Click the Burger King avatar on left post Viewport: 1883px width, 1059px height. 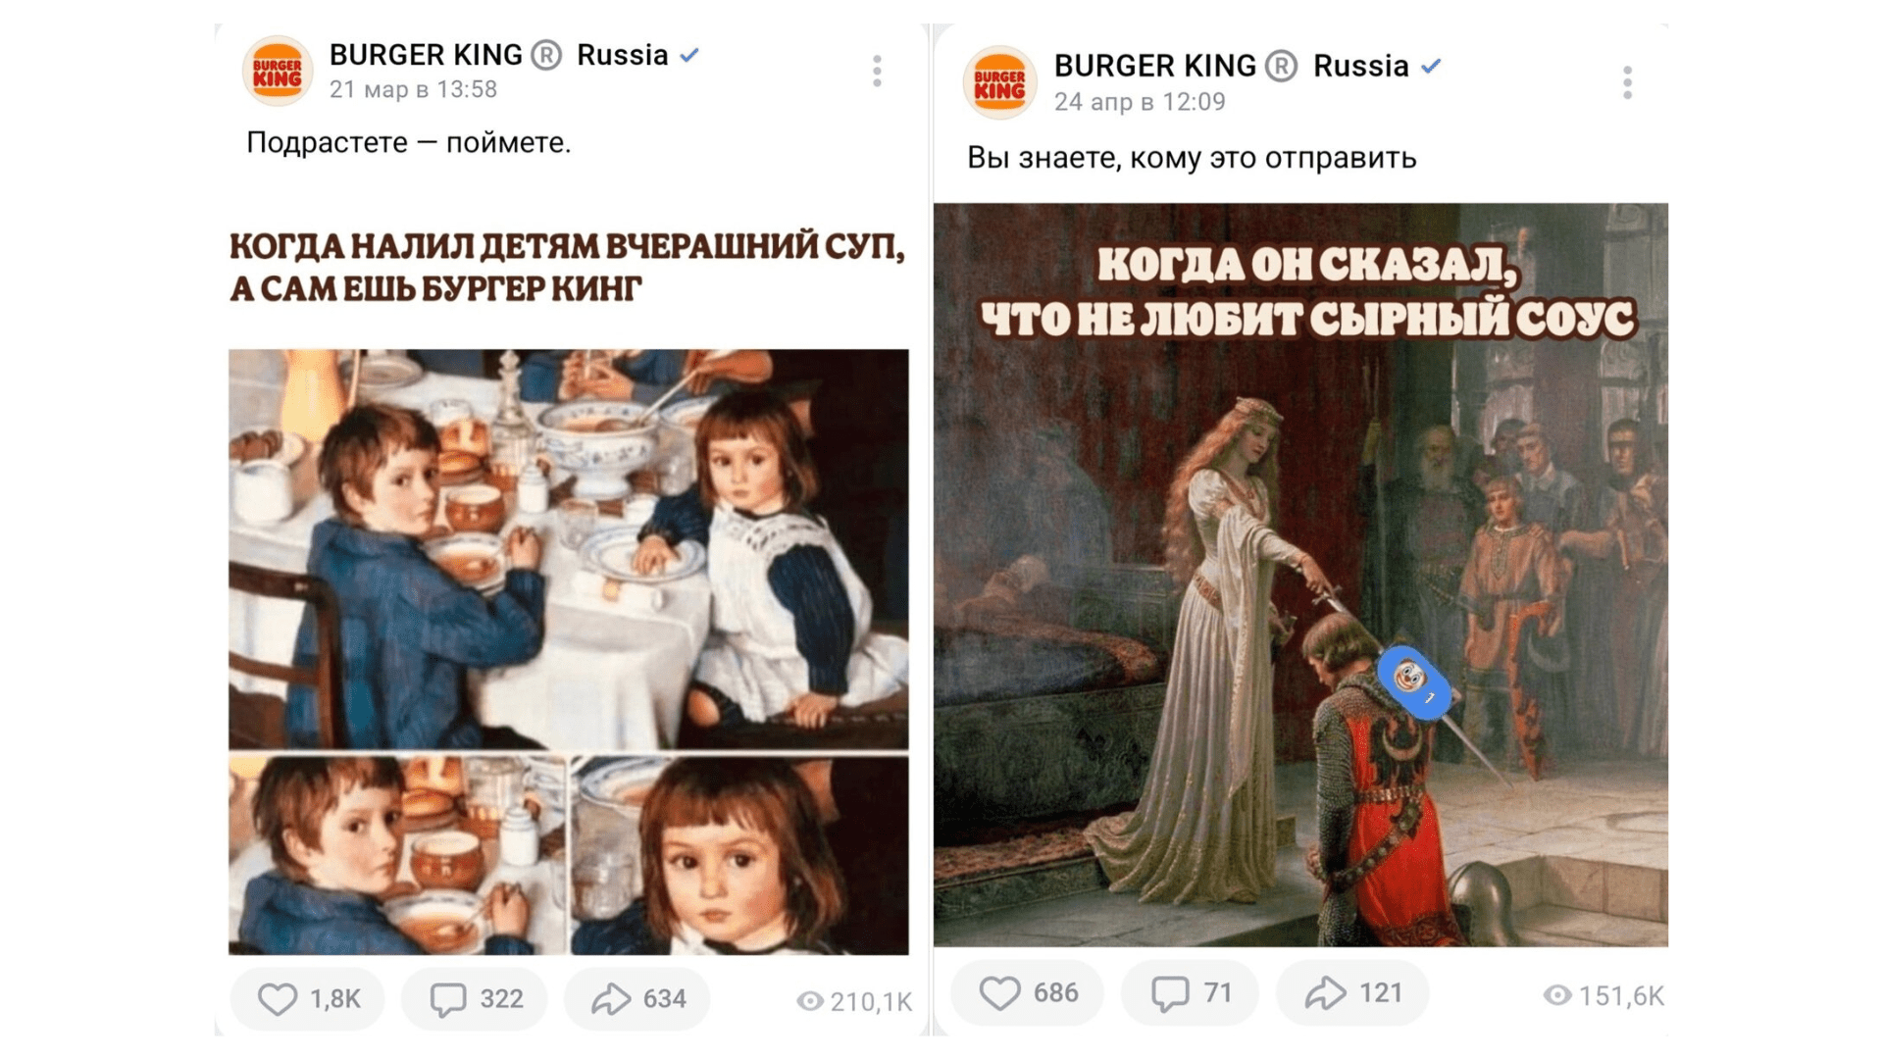[278, 71]
